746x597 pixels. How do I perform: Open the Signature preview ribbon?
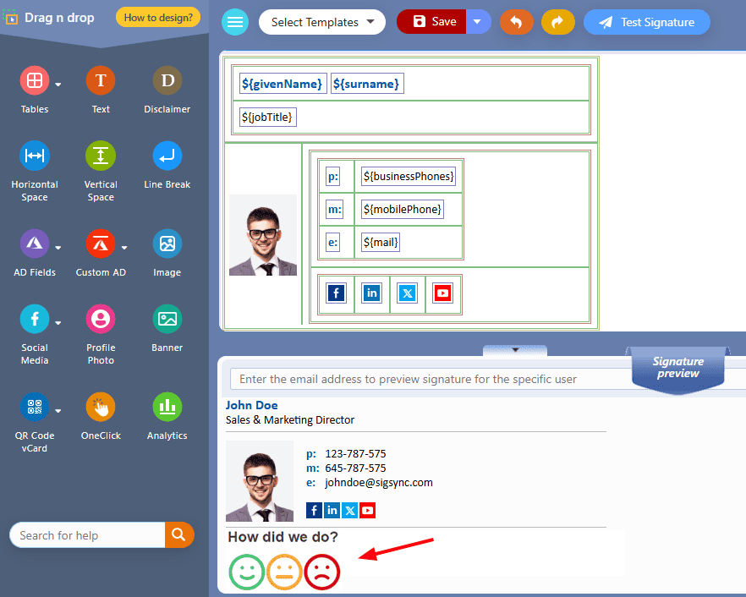click(678, 370)
